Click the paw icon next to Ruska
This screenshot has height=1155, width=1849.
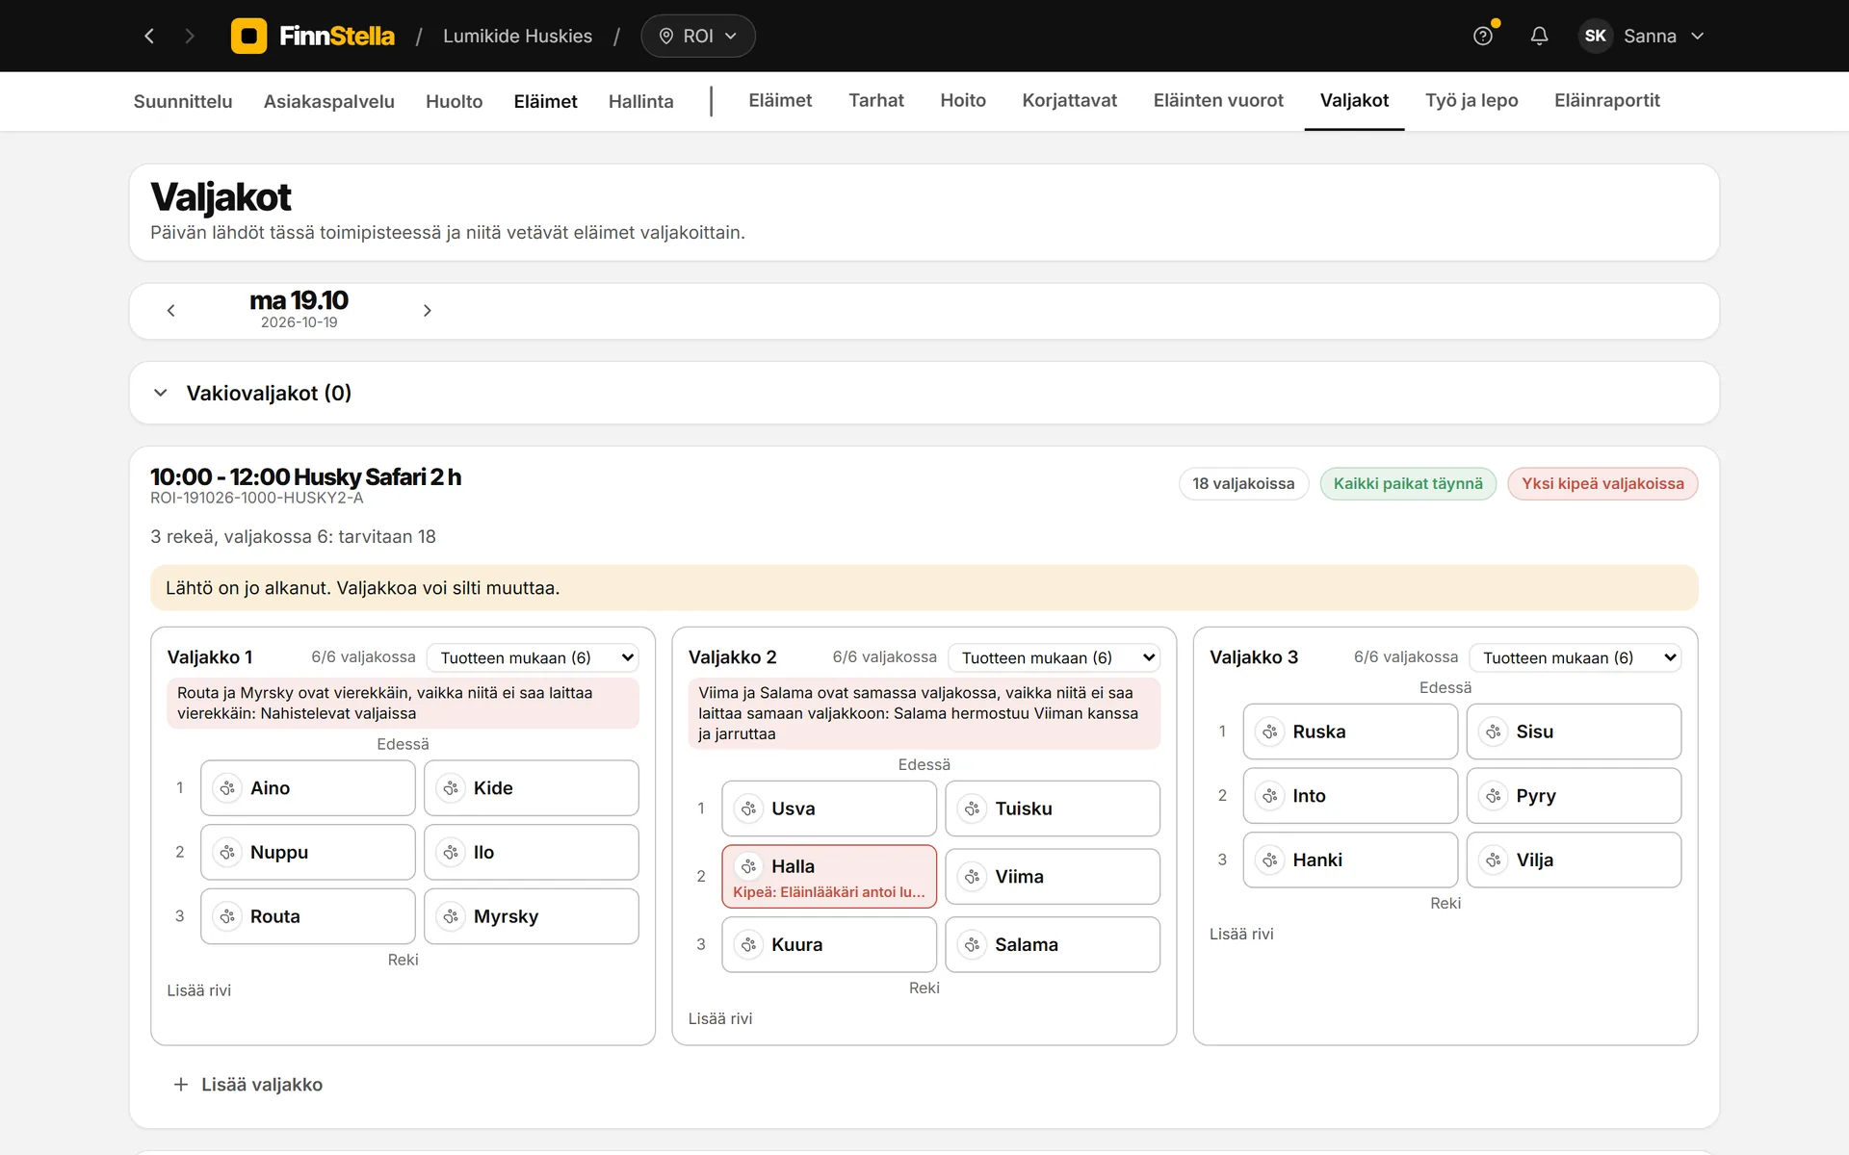(x=1270, y=731)
